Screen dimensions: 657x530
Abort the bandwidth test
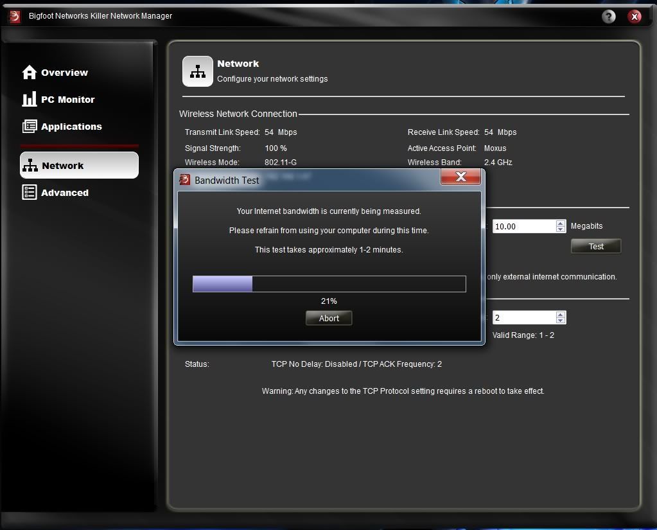[329, 318]
